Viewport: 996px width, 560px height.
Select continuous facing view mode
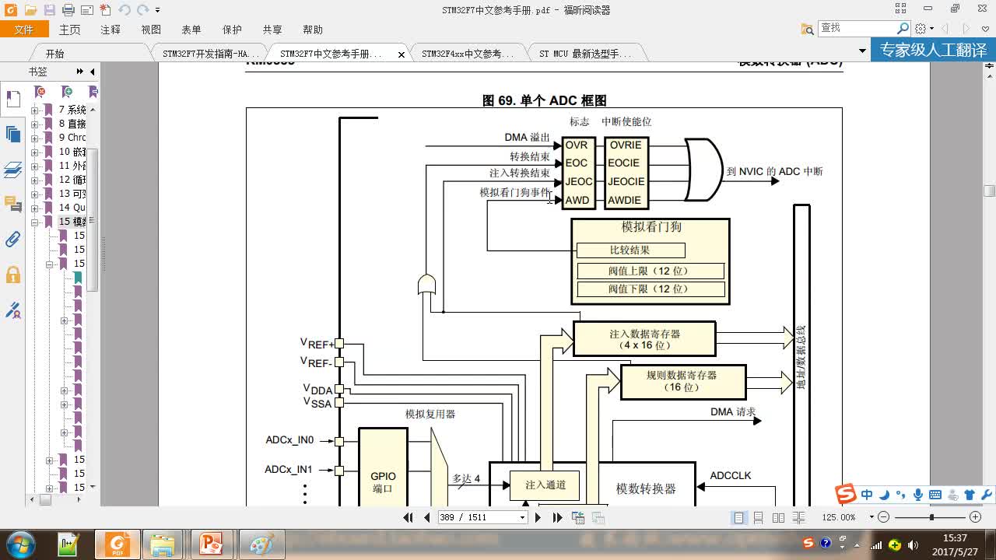tap(798, 517)
